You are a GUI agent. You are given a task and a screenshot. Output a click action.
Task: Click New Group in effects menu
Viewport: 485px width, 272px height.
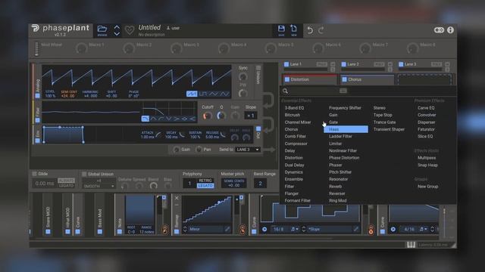click(x=427, y=187)
